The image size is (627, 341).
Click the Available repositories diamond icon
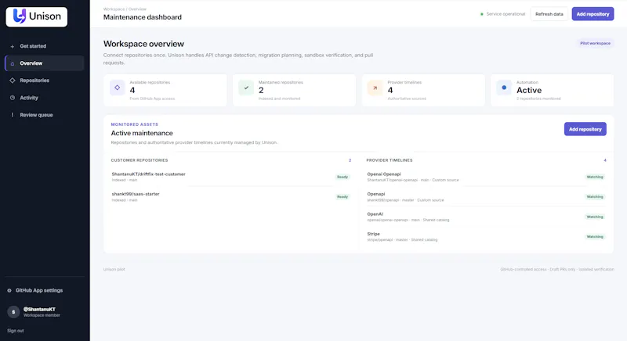(x=117, y=88)
